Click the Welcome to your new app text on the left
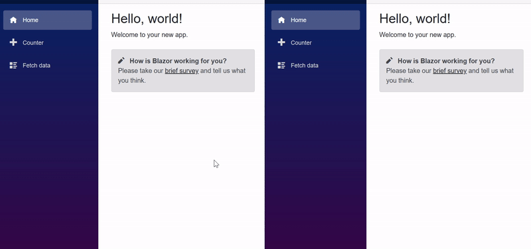 point(149,35)
